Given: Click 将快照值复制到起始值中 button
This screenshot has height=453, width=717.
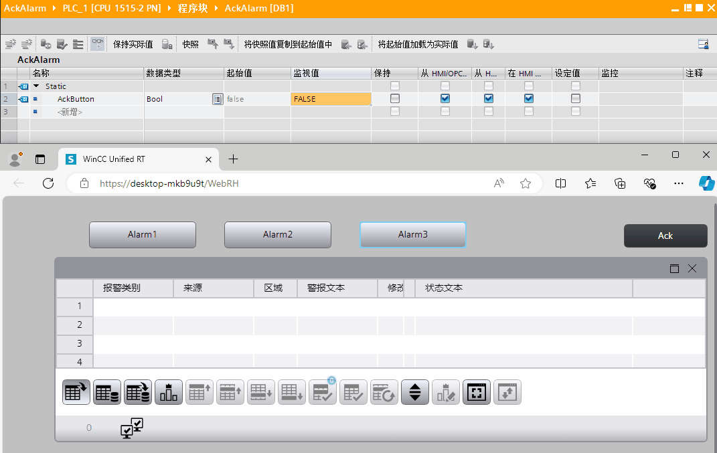Looking at the screenshot, I should [288, 44].
